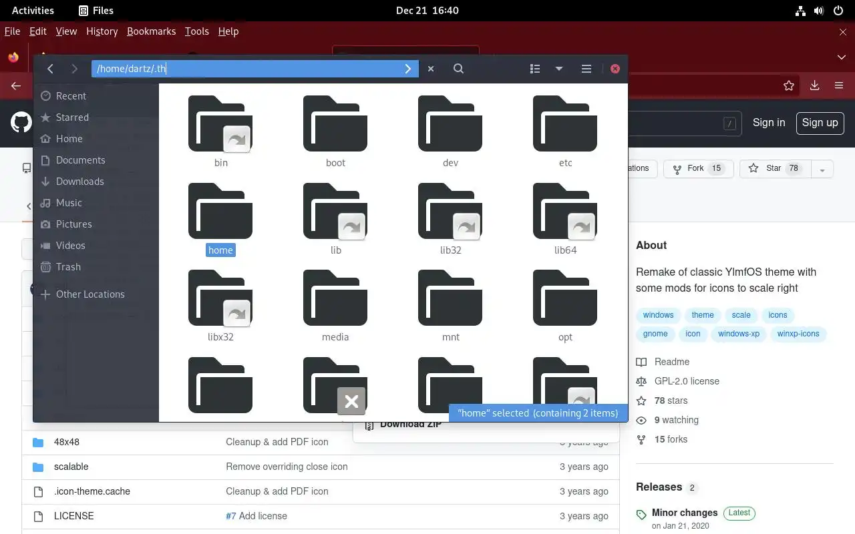Open search in Files window

[x=458, y=69]
